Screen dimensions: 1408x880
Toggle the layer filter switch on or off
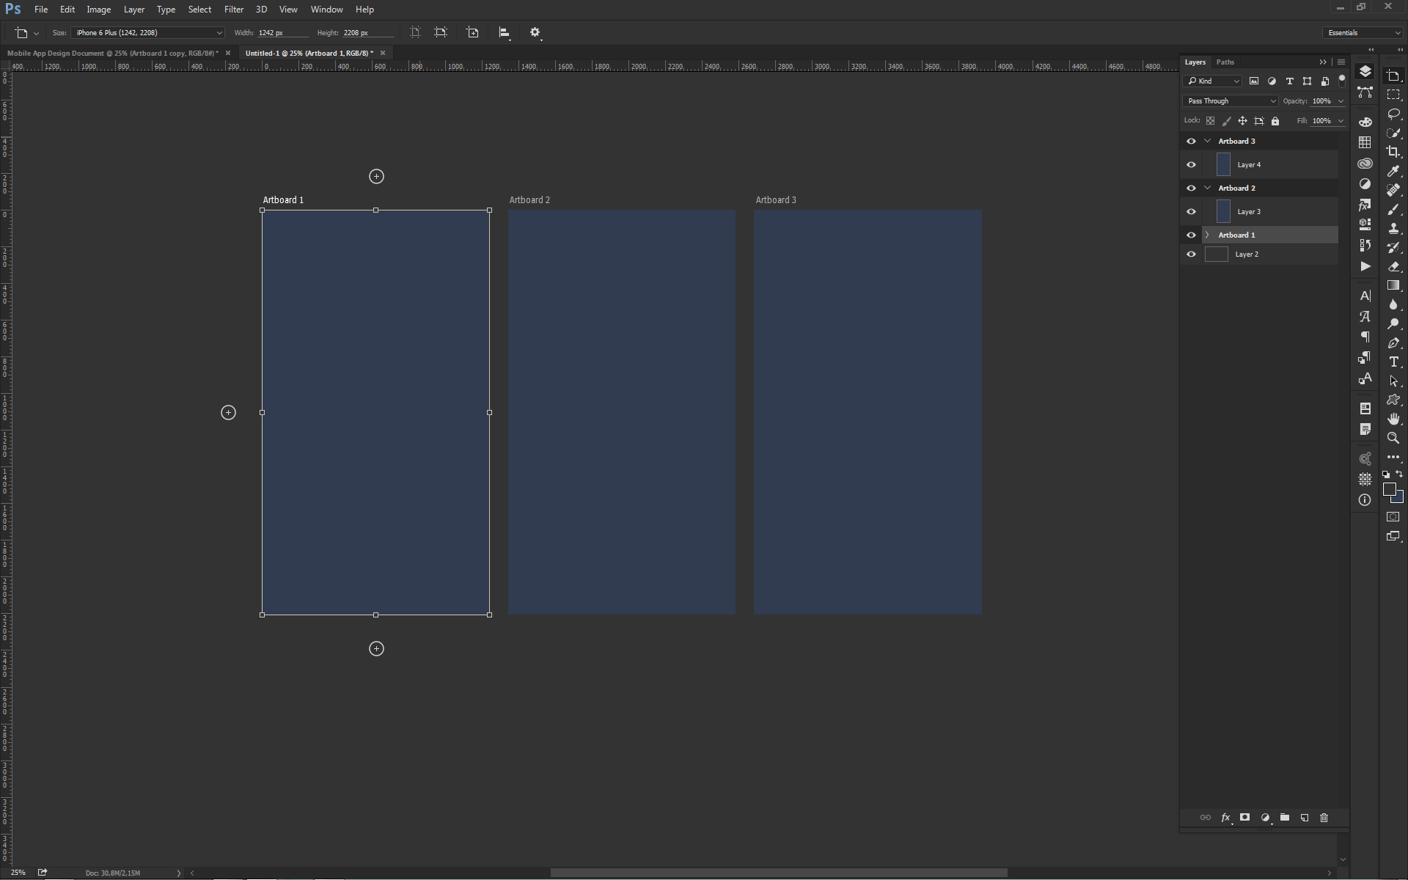pos(1342,80)
